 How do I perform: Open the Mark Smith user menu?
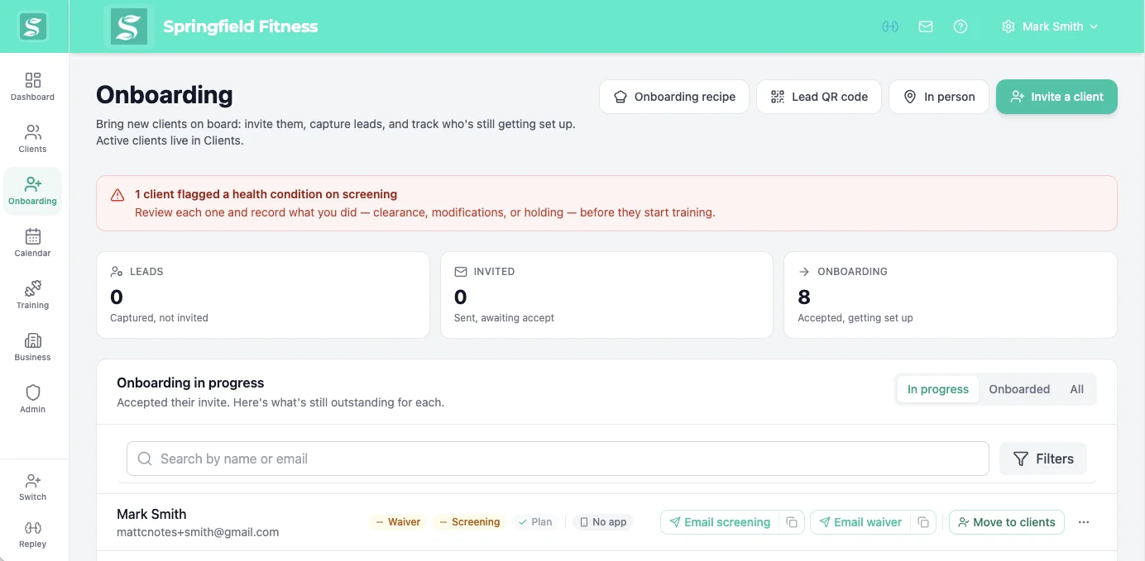tap(1050, 26)
